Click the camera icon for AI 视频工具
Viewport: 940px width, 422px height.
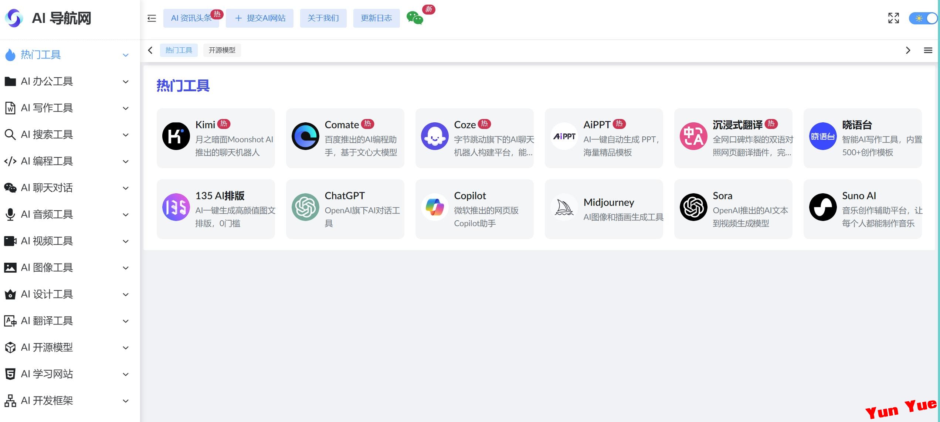(10, 241)
